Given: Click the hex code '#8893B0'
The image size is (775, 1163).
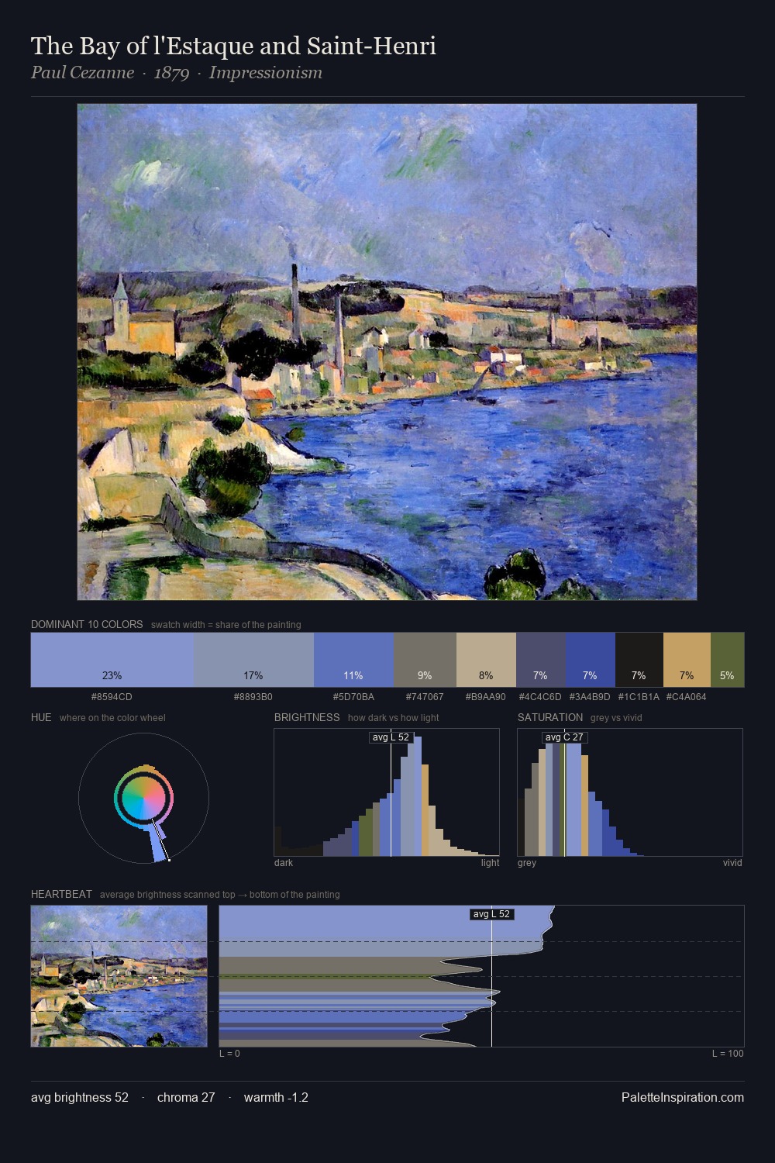Looking at the screenshot, I should [253, 696].
